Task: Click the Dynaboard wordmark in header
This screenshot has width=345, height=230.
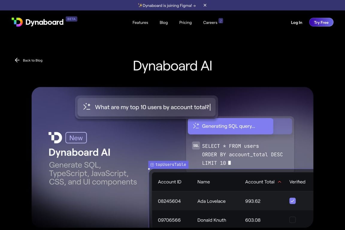Action: pyautogui.click(x=44, y=22)
